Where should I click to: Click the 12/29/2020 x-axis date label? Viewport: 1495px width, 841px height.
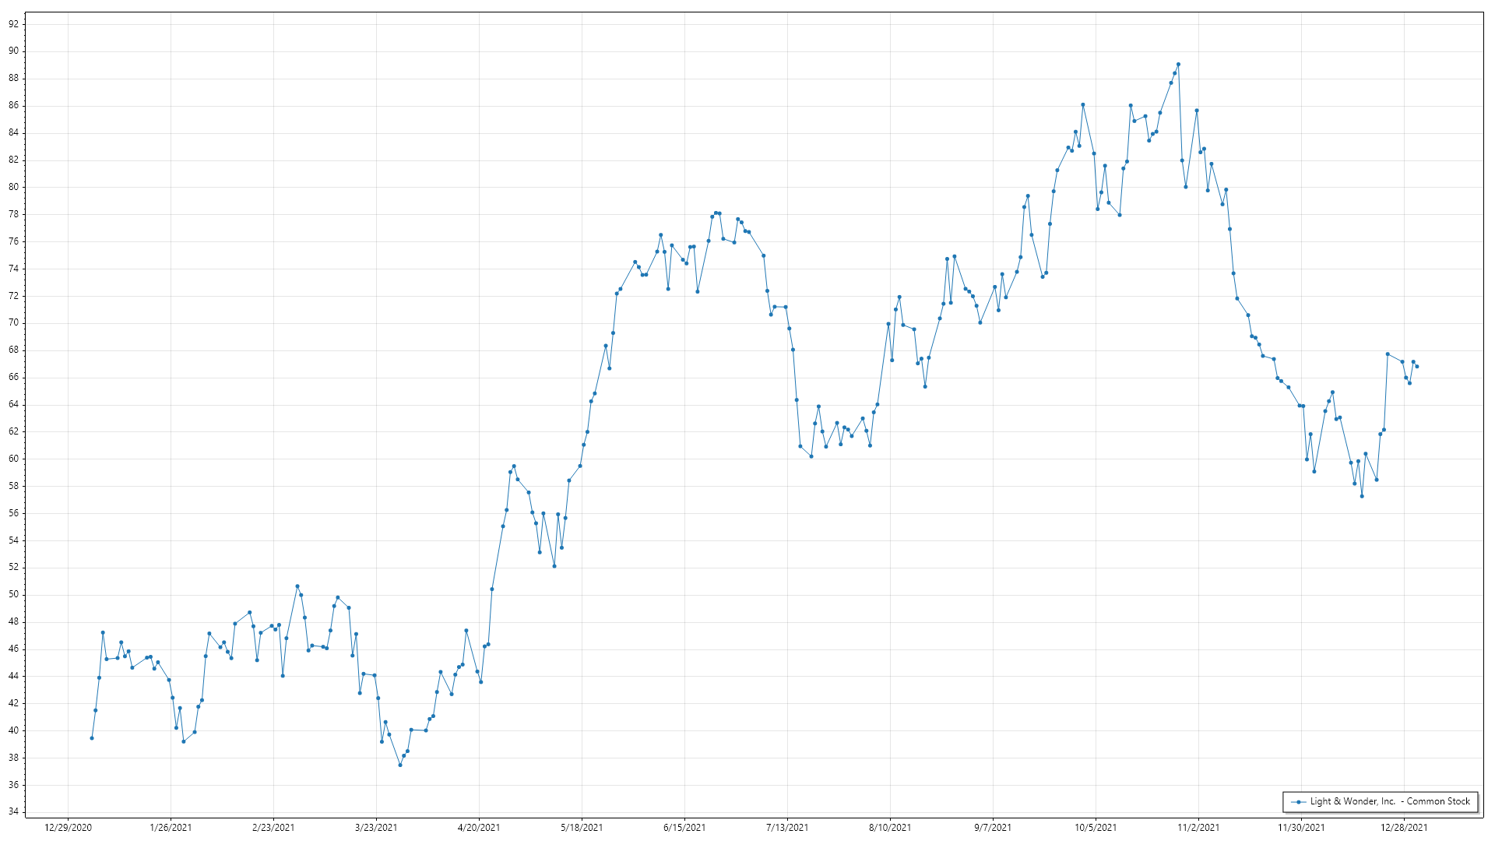pyautogui.click(x=68, y=828)
